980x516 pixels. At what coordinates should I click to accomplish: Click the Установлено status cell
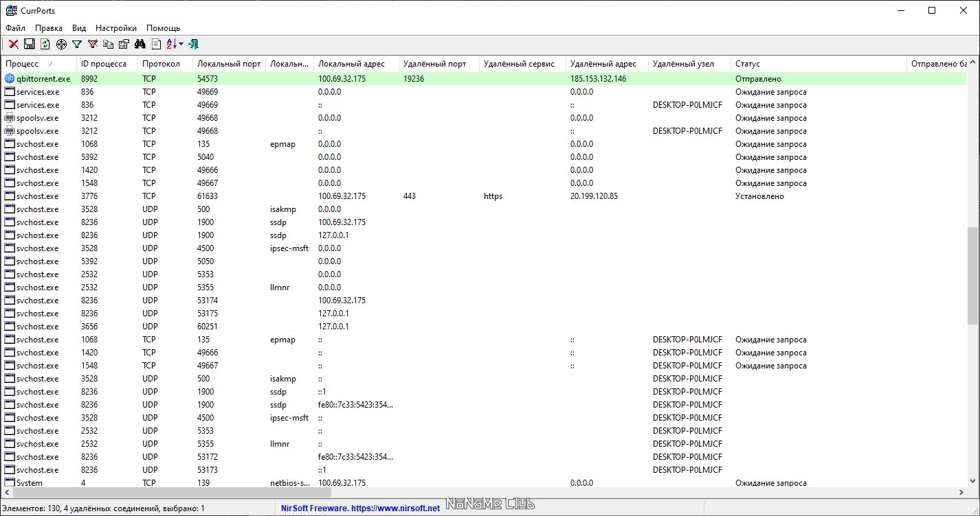click(759, 196)
